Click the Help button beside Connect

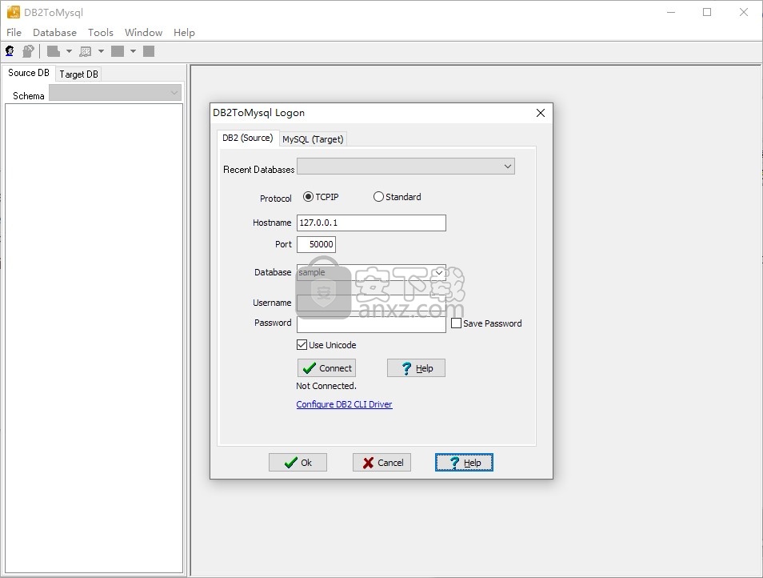point(416,368)
